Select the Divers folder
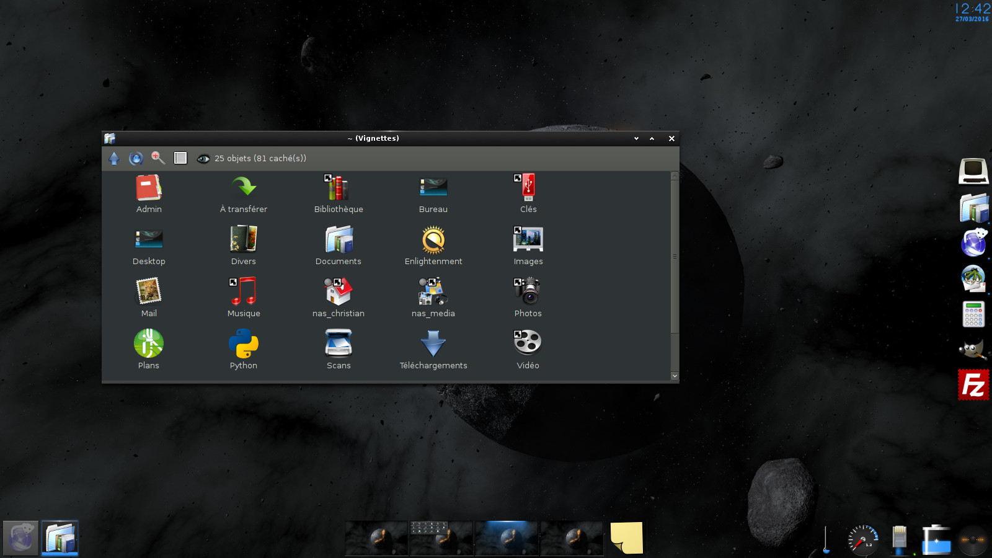This screenshot has width=992, height=558. 244,246
